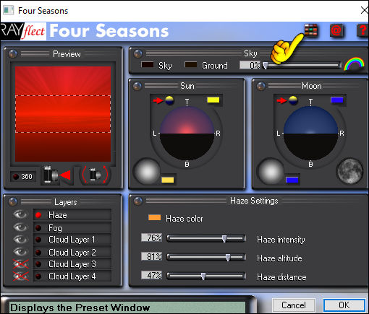Close the Four Seasons window
Screen dimensions: 369x314
pos(364,10)
